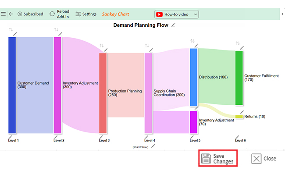Click the Level 5 axis label

click(195, 140)
